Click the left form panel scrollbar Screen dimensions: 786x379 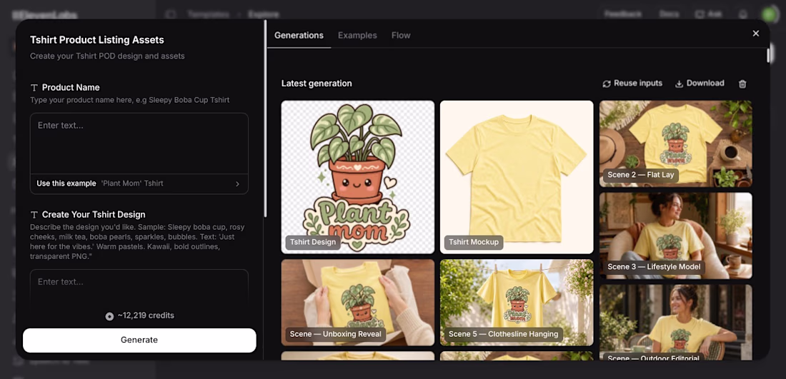click(x=264, y=118)
